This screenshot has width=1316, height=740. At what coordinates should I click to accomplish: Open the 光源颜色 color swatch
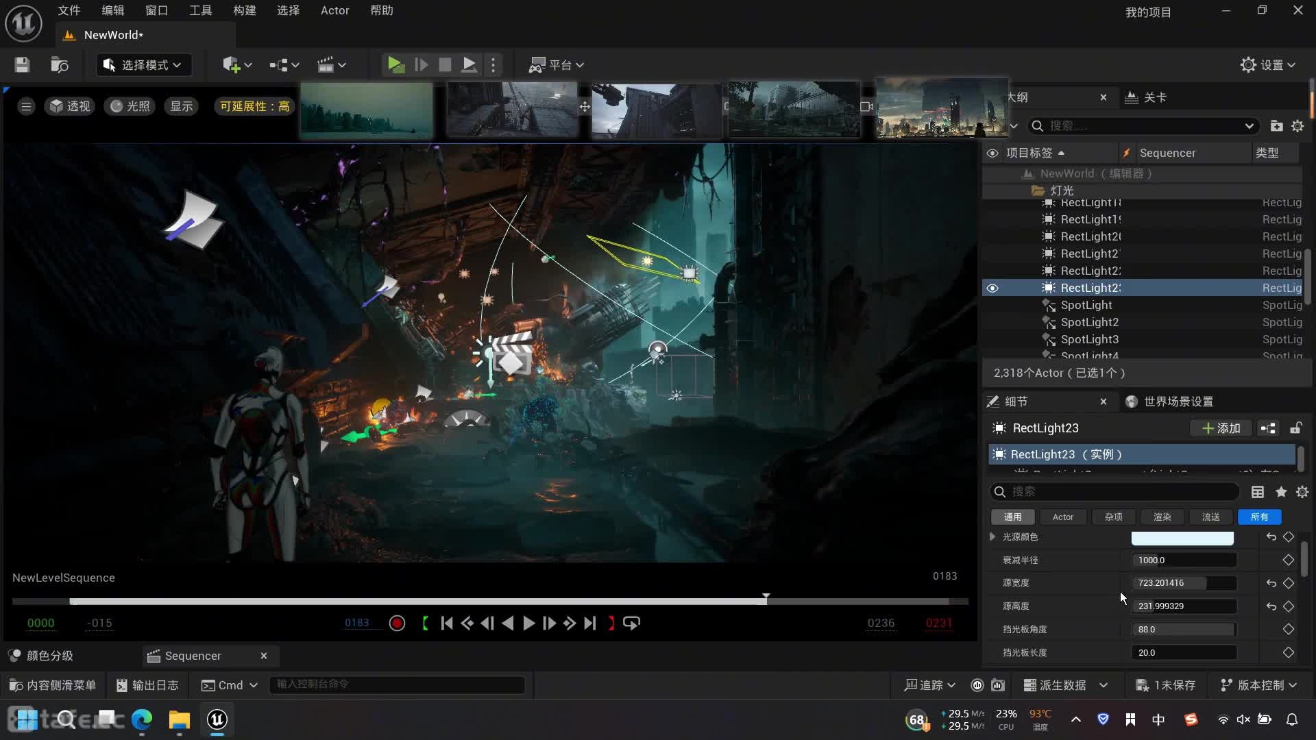coord(1182,538)
